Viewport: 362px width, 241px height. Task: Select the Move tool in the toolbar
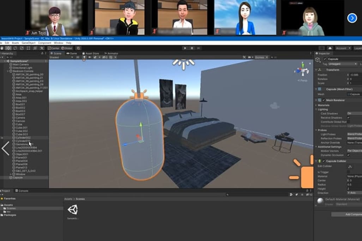pyautogui.click(x=8, y=48)
